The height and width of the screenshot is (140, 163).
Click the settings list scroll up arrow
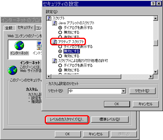click(x=156, y=18)
